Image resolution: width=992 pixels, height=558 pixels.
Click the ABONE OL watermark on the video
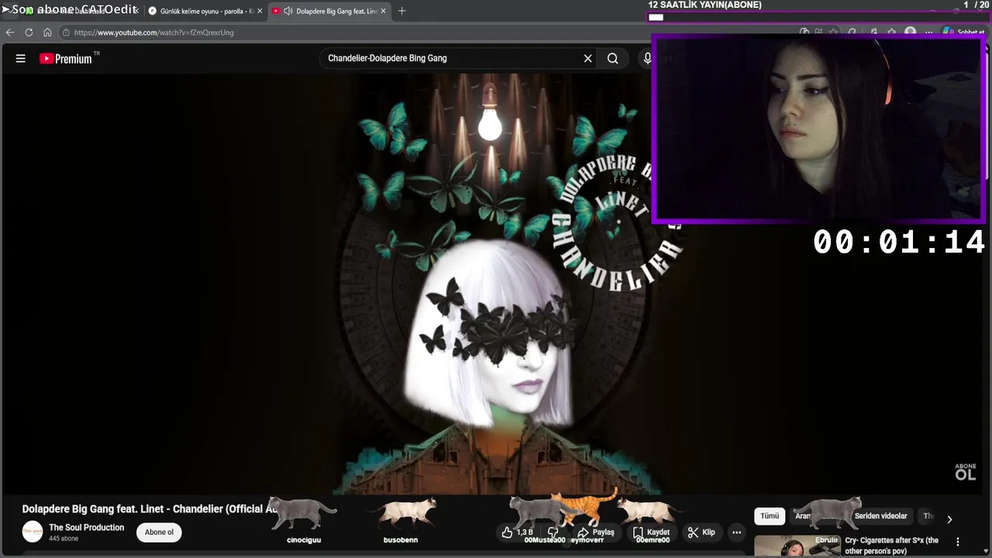tap(966, 472)
